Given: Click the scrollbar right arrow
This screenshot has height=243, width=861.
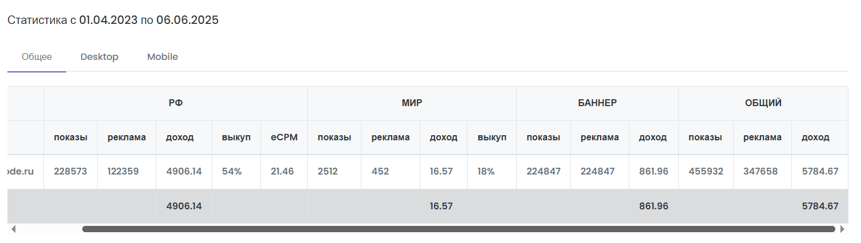Looking at the screenshot, I should pyautogui.click(x=842, y=229).
